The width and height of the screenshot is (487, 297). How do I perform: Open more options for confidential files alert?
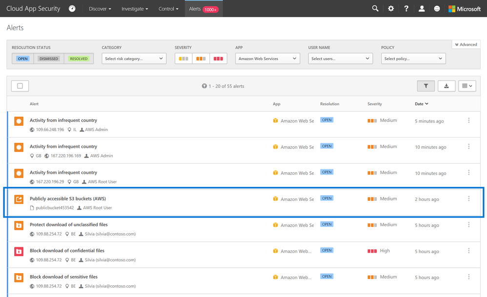pos(468,251)
